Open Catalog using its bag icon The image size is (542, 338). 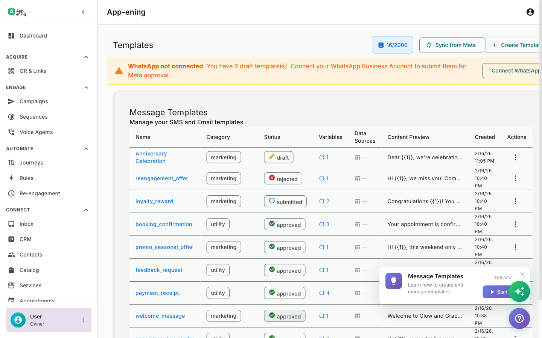tap(11, 270)
